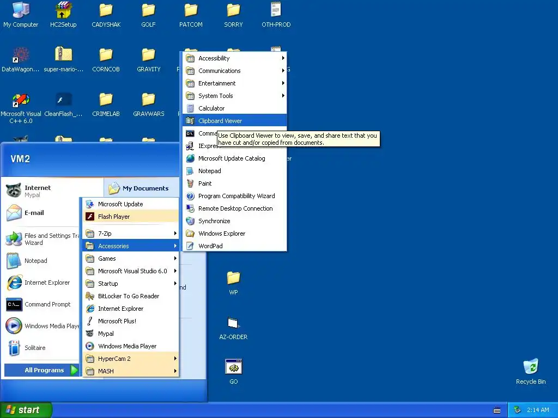Expand the System Tools submenu
Viewport: 558px width, 418px height.
coord(234,96)
